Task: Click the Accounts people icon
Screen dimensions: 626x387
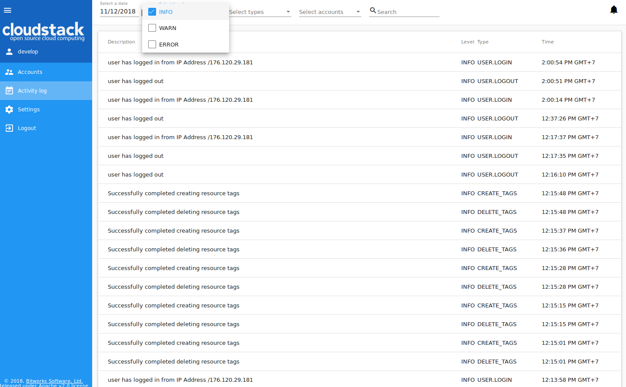Action: (x=9, y=72)
